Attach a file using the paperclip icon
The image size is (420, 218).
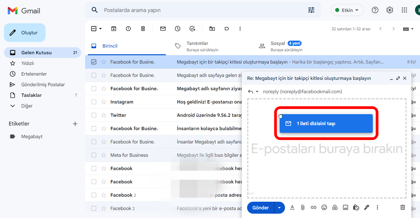(303, 207)
